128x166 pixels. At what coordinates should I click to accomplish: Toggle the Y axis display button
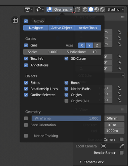pos(89,45)
